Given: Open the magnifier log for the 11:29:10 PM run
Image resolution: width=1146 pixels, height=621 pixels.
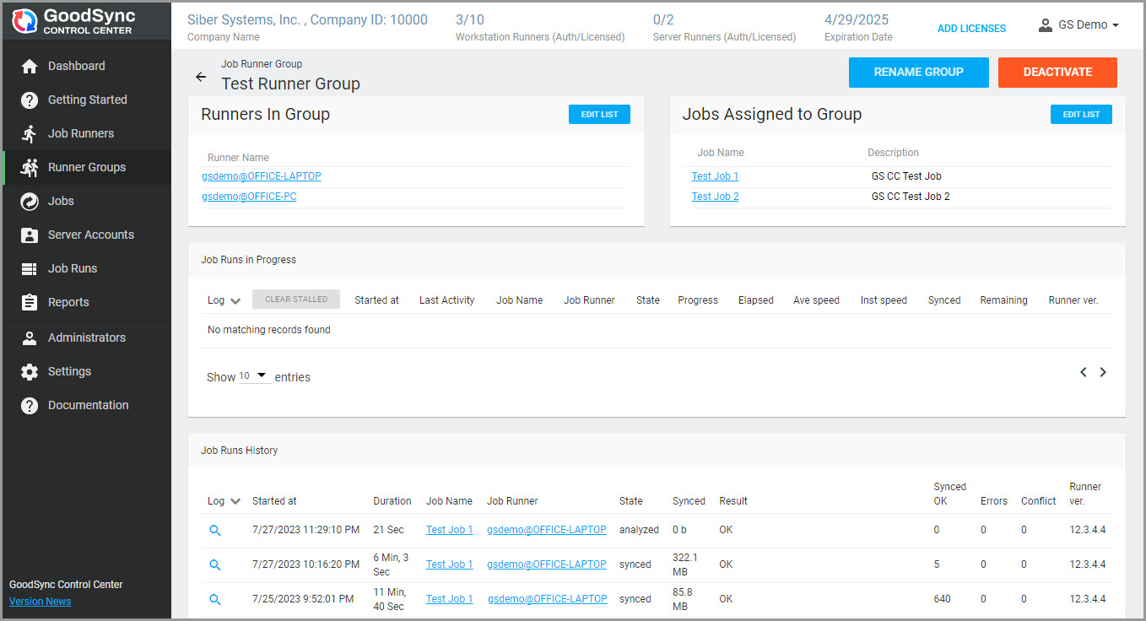Looking at the screenshot, I should pos(215,531).
